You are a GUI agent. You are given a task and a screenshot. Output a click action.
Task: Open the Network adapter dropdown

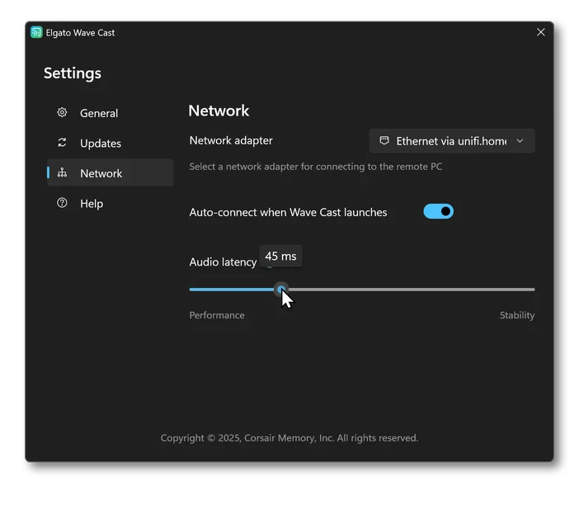tap(452, 141)
